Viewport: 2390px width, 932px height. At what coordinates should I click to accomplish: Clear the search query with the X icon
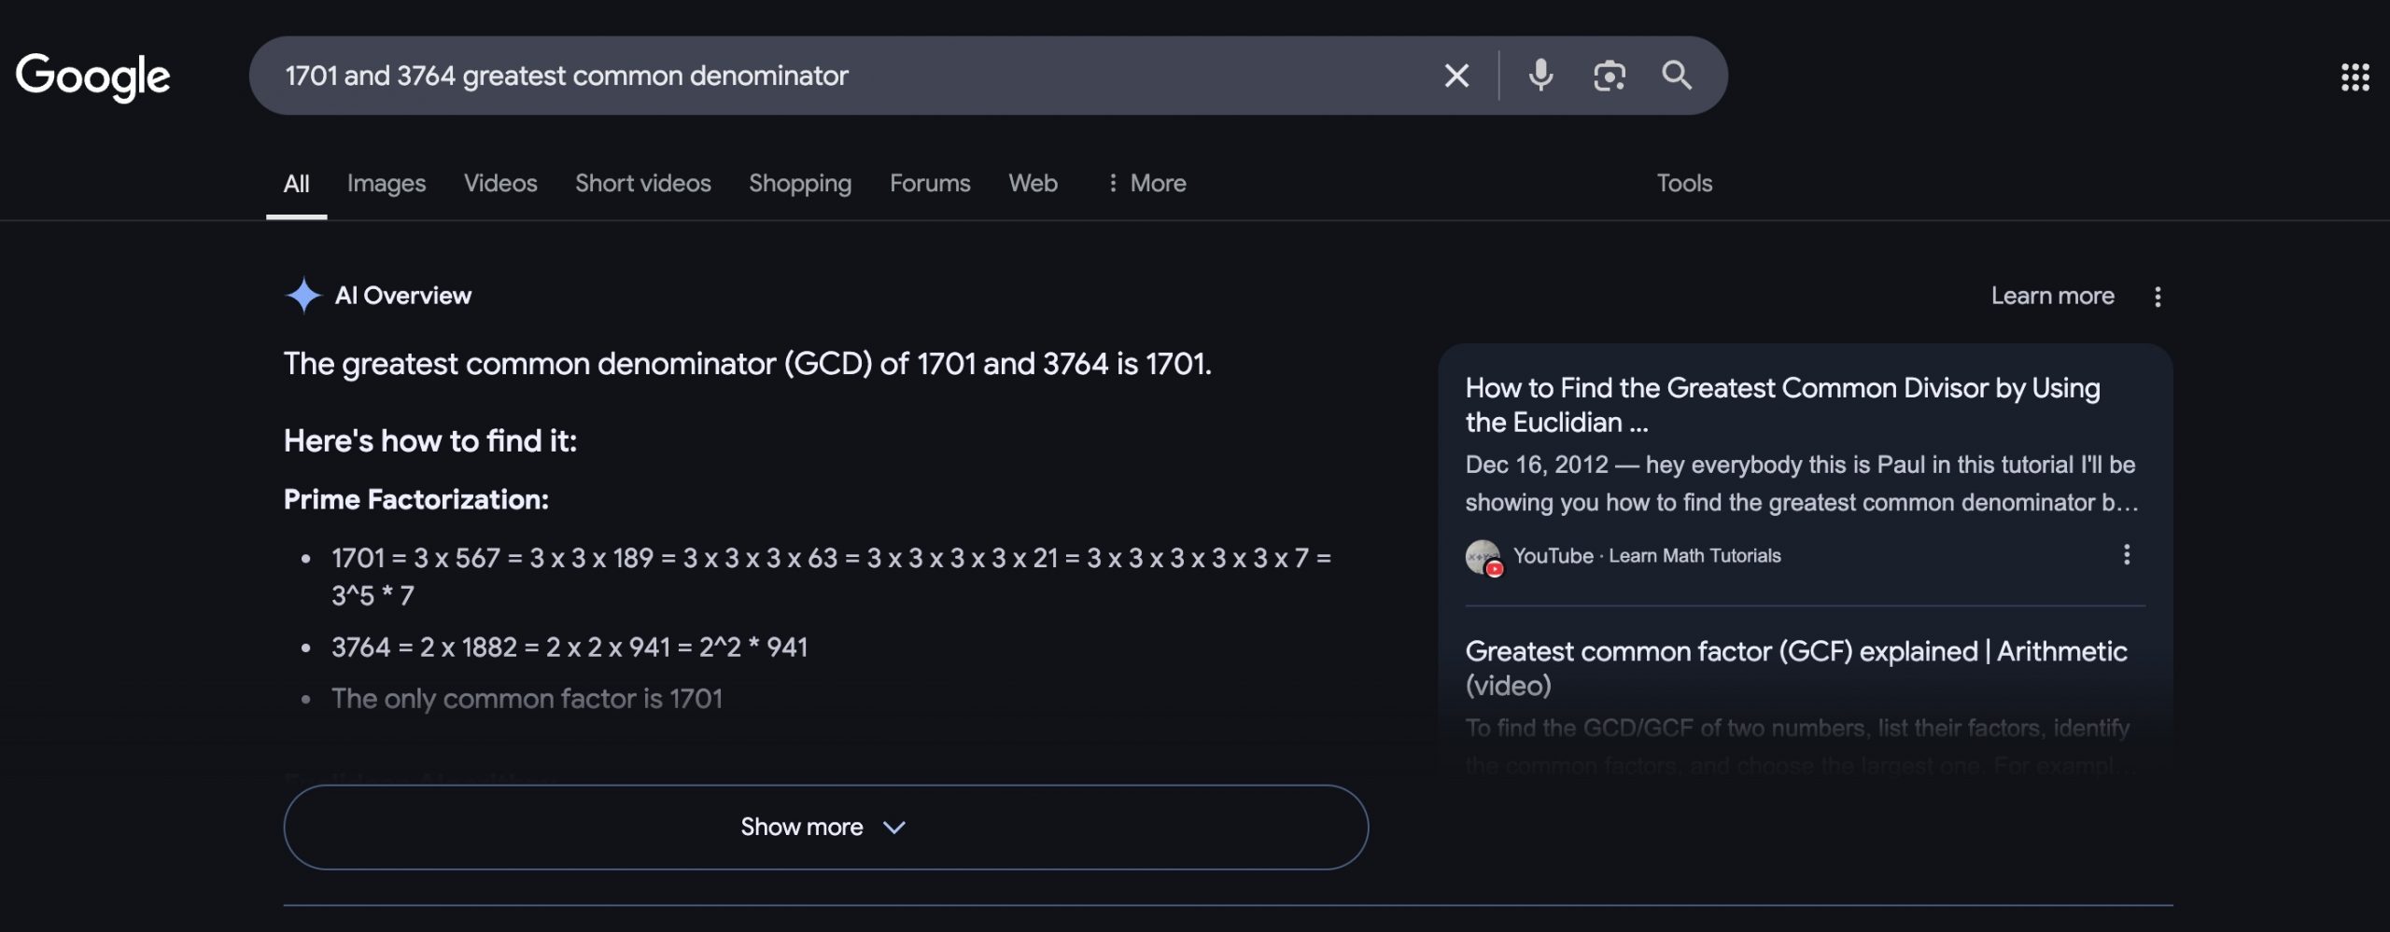(x=1456, y=76)
